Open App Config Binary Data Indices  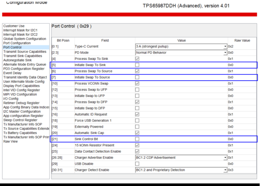click(26, 107)
